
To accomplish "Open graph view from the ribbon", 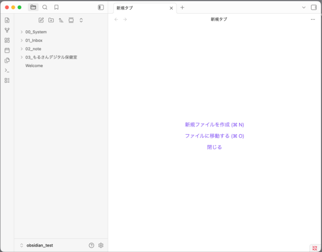I will (7, 30).
